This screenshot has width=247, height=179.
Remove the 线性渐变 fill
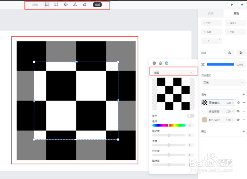pyautogui.click(x=244, y=111)
